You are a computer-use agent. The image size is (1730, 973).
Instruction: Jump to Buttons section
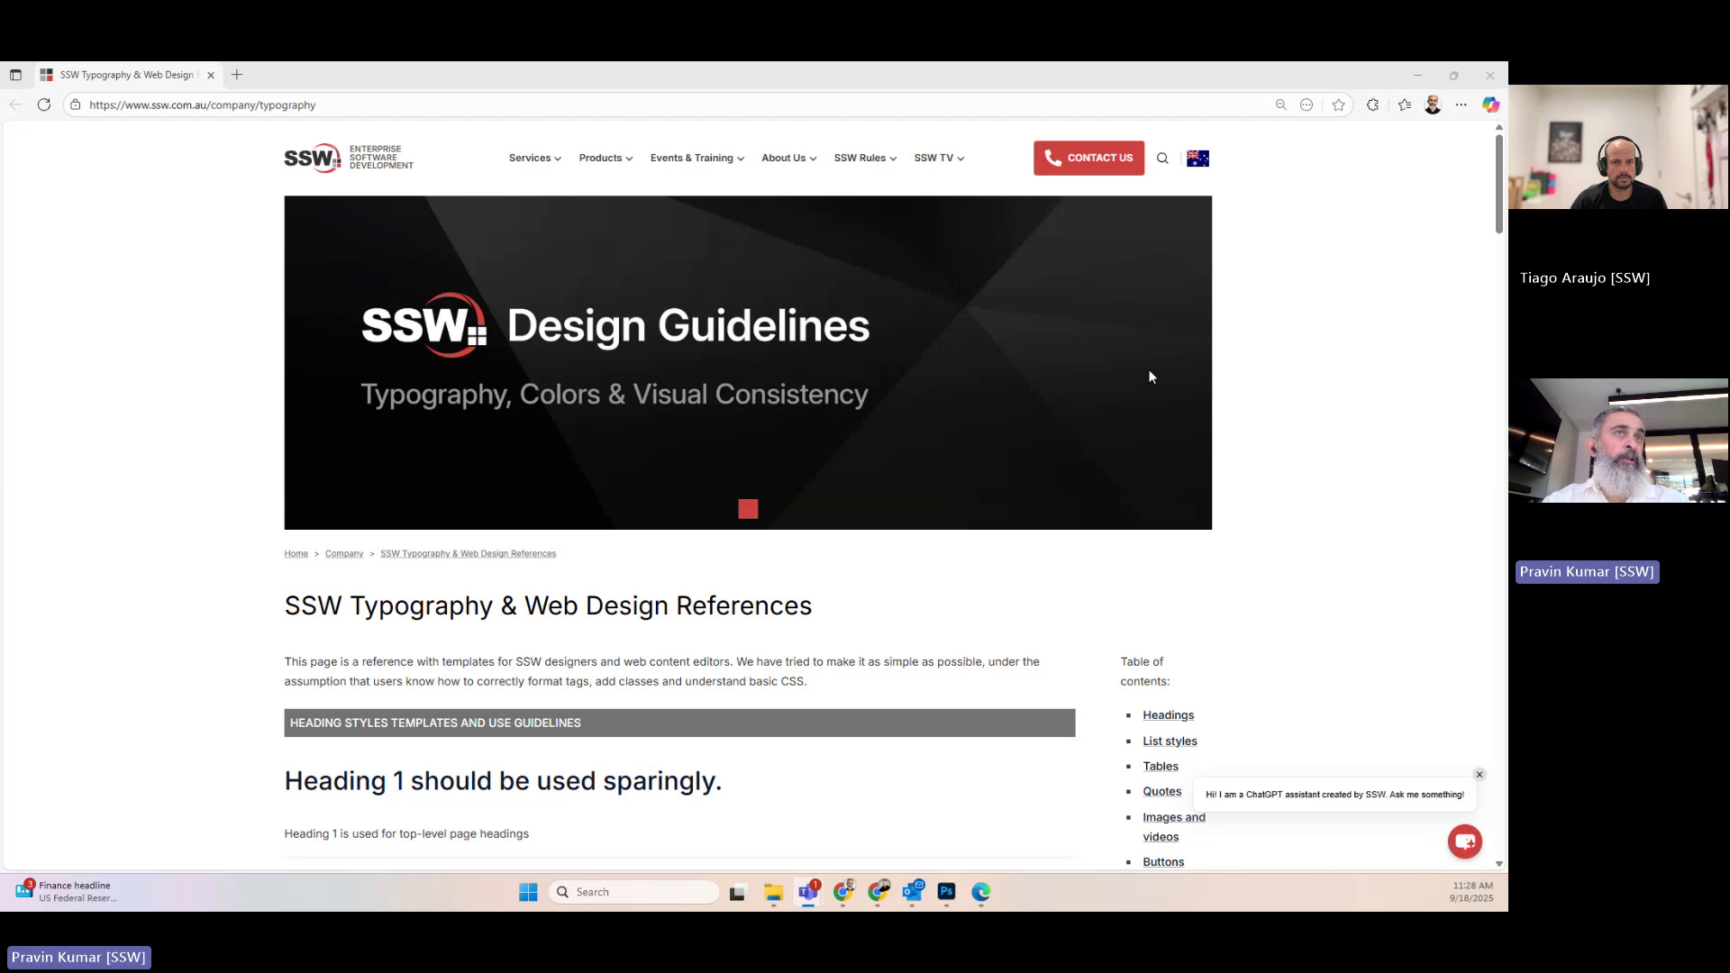pyautogui.click(x=1163, y=862)
